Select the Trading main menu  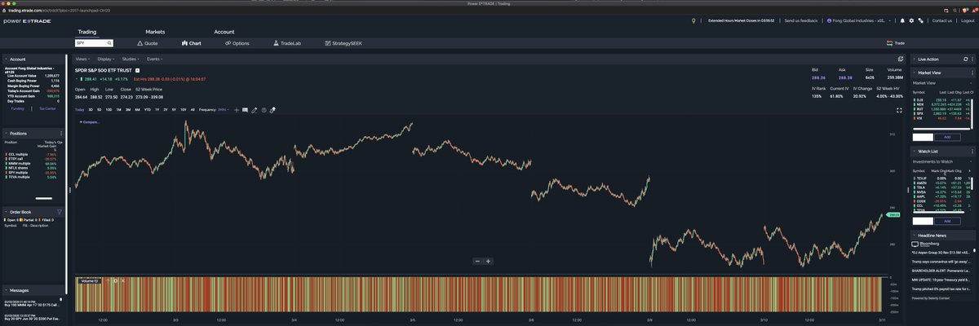click(87, 32)
